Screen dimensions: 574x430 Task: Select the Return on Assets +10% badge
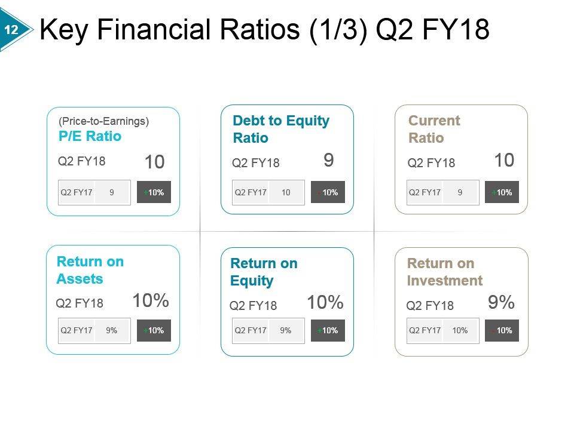154,330
